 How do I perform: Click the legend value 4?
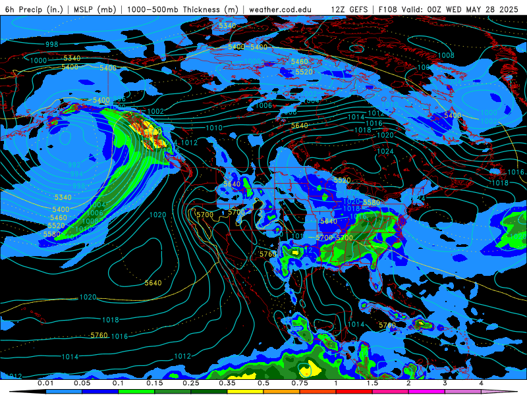pyautogui.click(x=481, y=383)
